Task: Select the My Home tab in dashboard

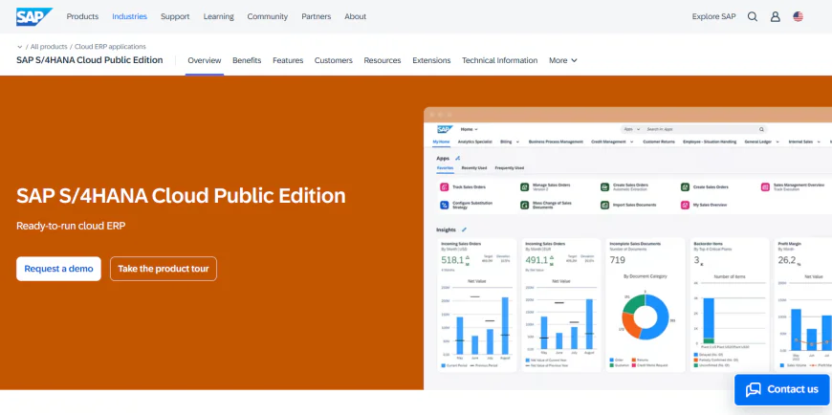Action: pyautogui.click(x=441, y=142)
